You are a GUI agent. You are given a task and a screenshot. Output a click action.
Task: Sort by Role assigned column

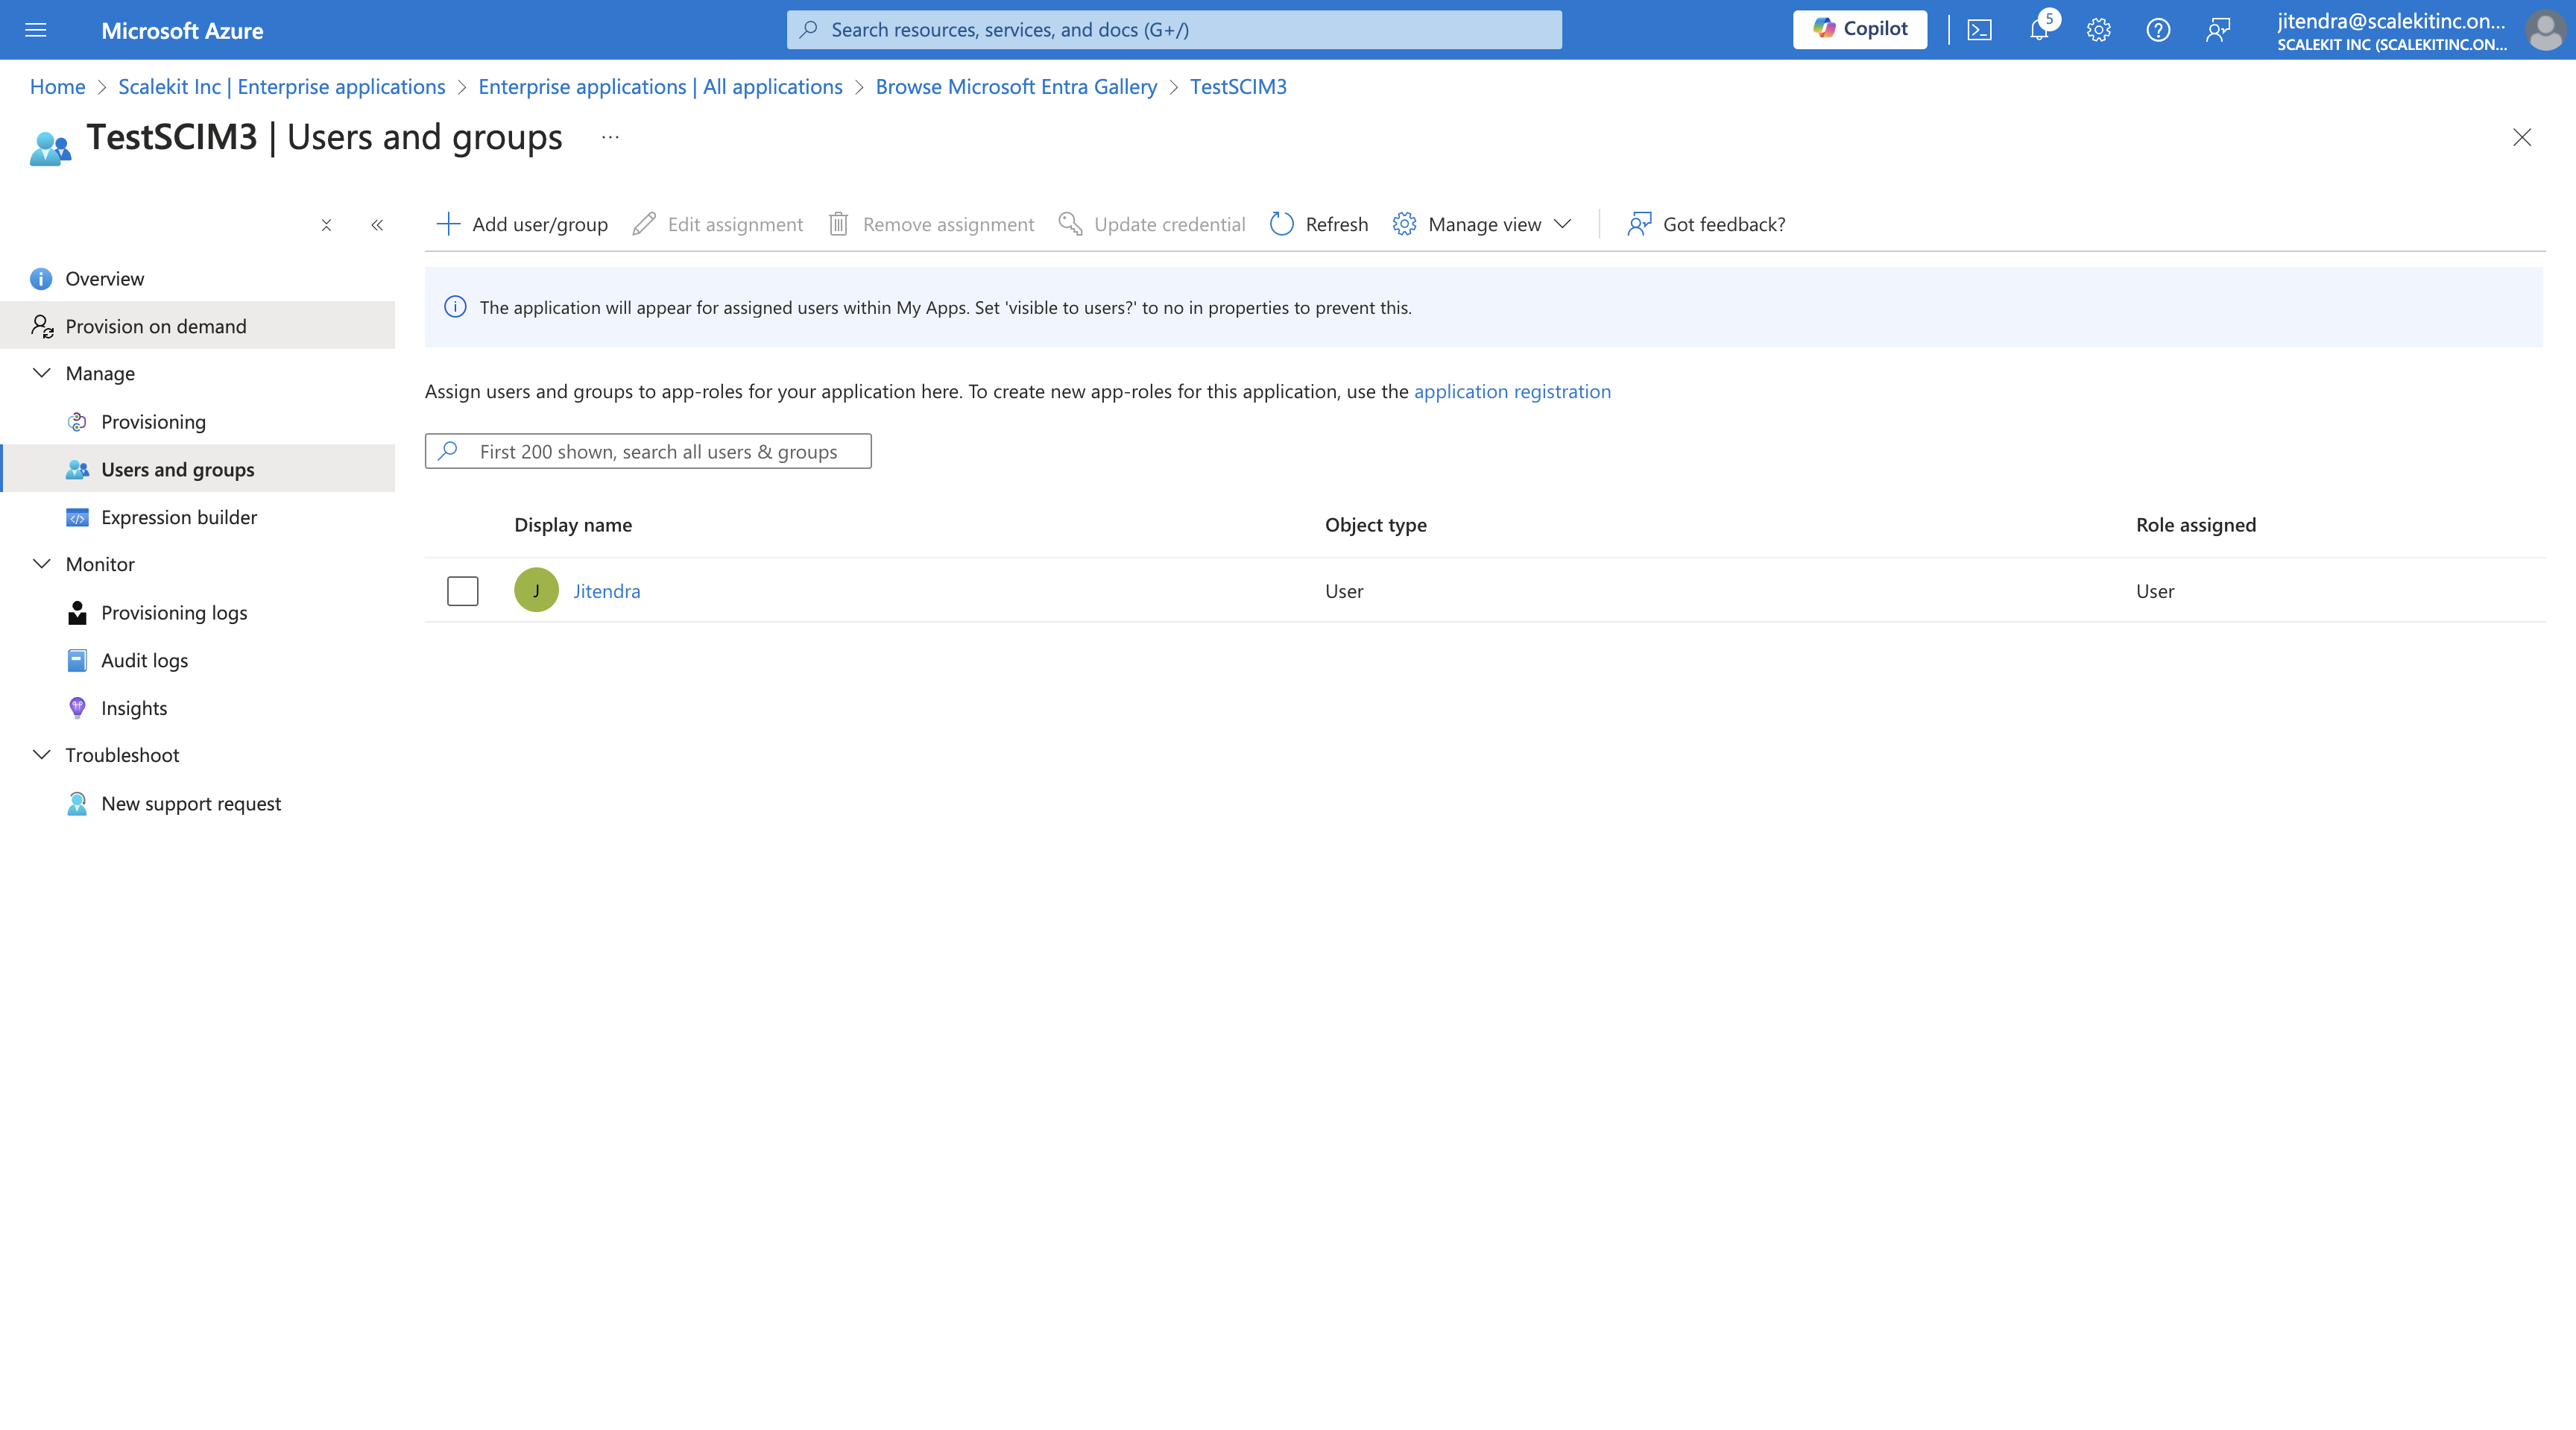tap(2196, 525)
